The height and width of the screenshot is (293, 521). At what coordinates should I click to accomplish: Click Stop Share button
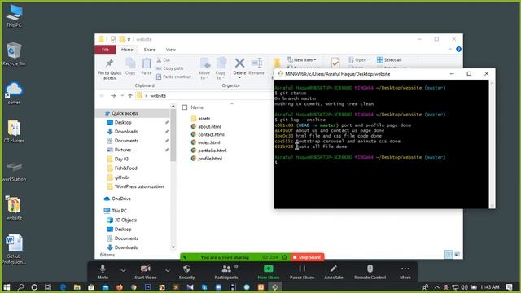[307, 257]
